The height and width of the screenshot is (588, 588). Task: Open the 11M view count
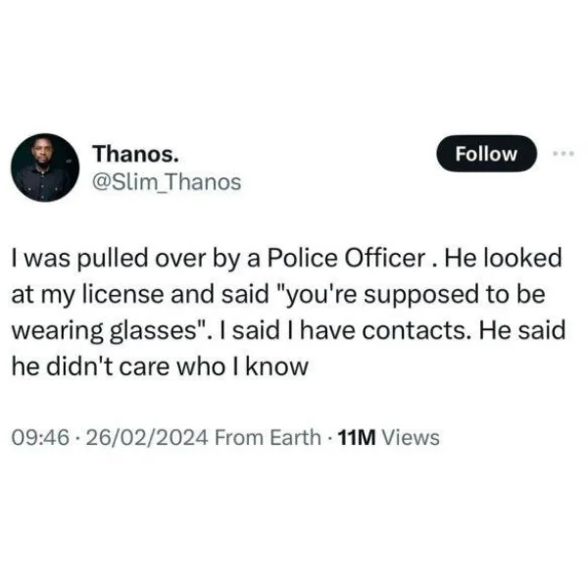click(357, 438)
